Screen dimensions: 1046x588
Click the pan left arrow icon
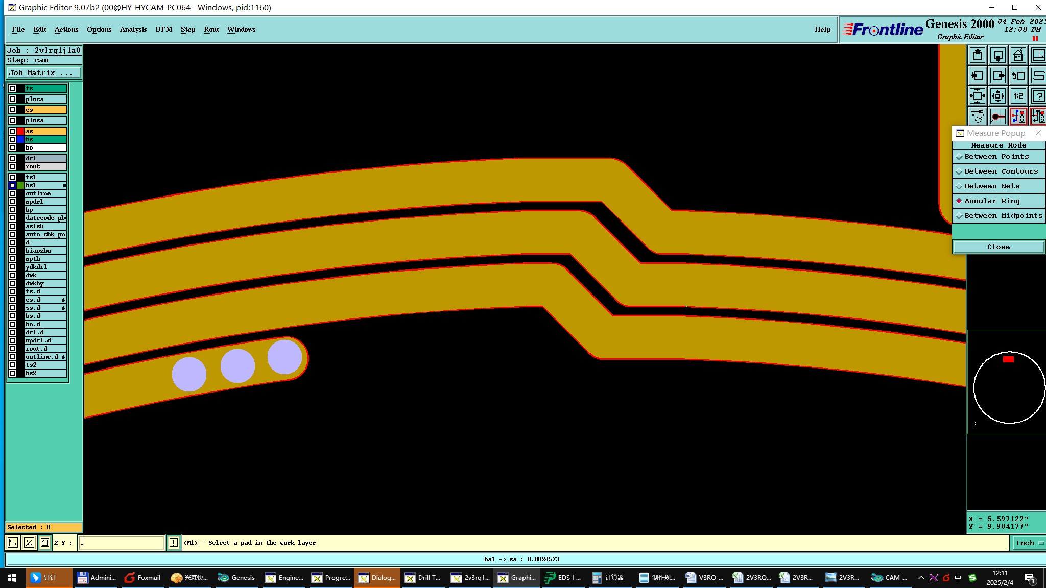point(977,76)
